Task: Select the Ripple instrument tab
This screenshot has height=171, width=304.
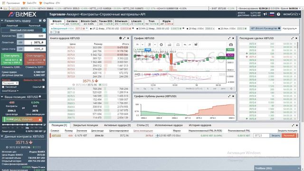Action: click(166, 22)
